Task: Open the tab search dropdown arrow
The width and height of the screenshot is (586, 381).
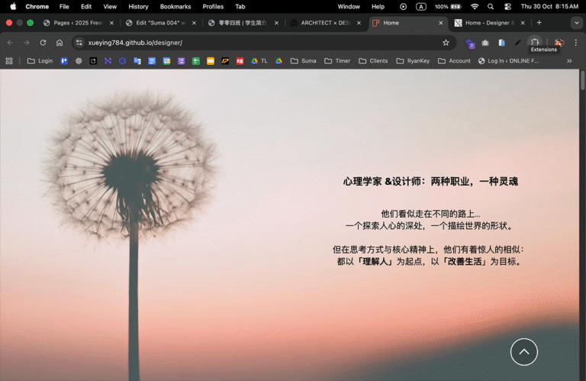Action: click(576, 23)
